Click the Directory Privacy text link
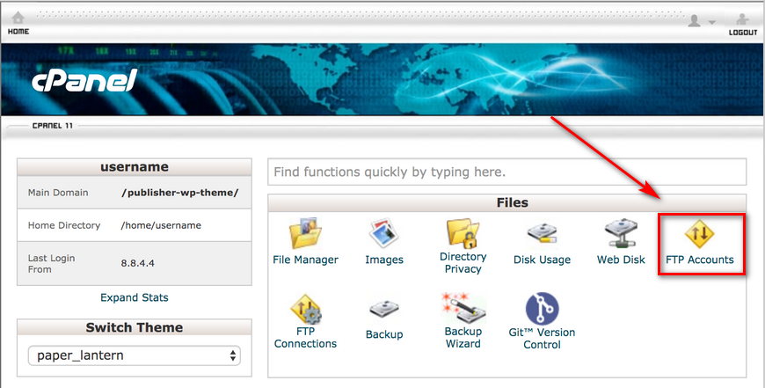This screenshot has width=765, height=388. pos(463,262)
